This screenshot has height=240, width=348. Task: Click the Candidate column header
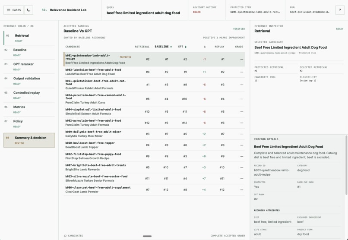pos(73,47)
